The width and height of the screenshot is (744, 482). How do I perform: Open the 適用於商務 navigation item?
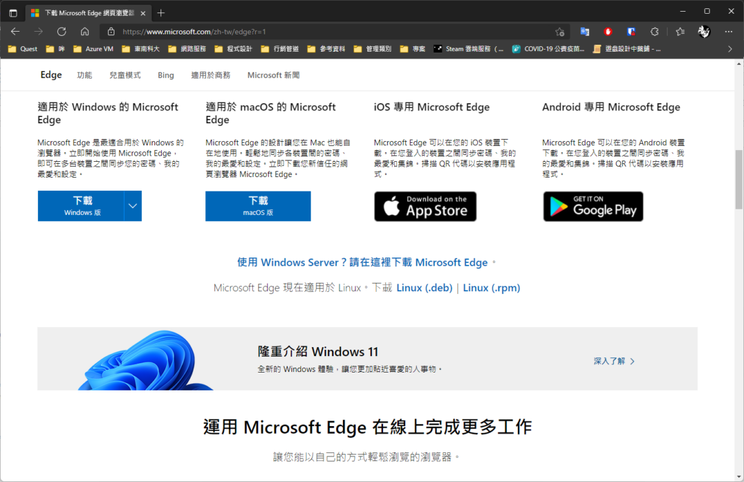pos(211,75)
